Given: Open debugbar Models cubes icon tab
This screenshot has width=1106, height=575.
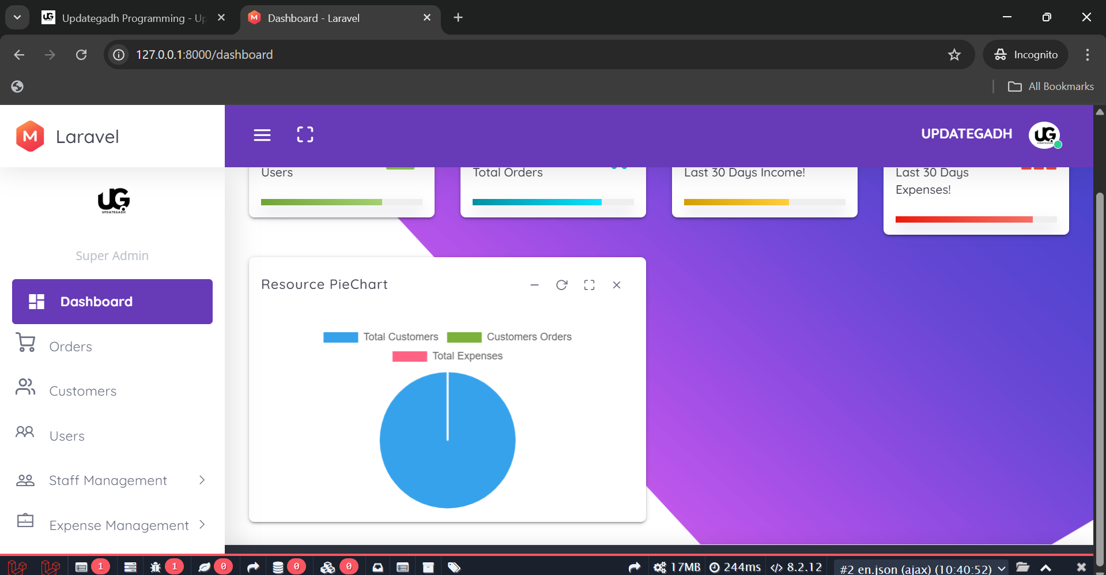Looking at the screenshot, I should 339,567.
